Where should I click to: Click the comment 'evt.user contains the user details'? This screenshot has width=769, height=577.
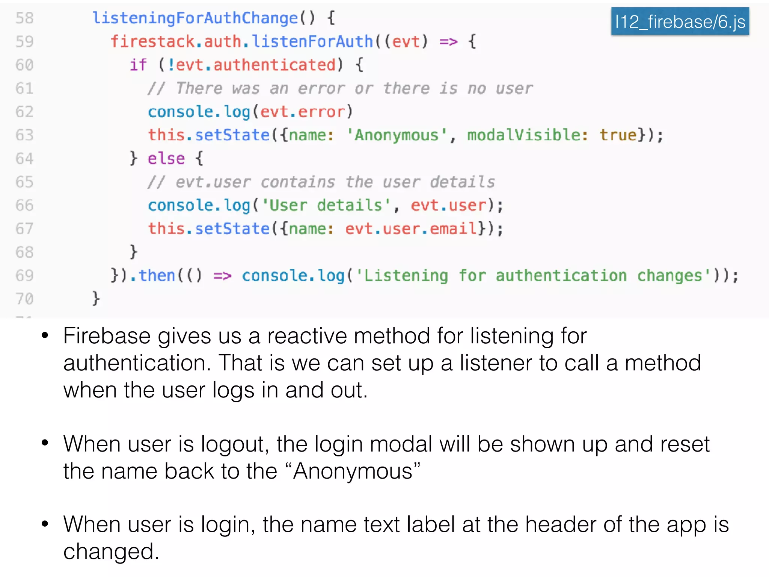321,182
